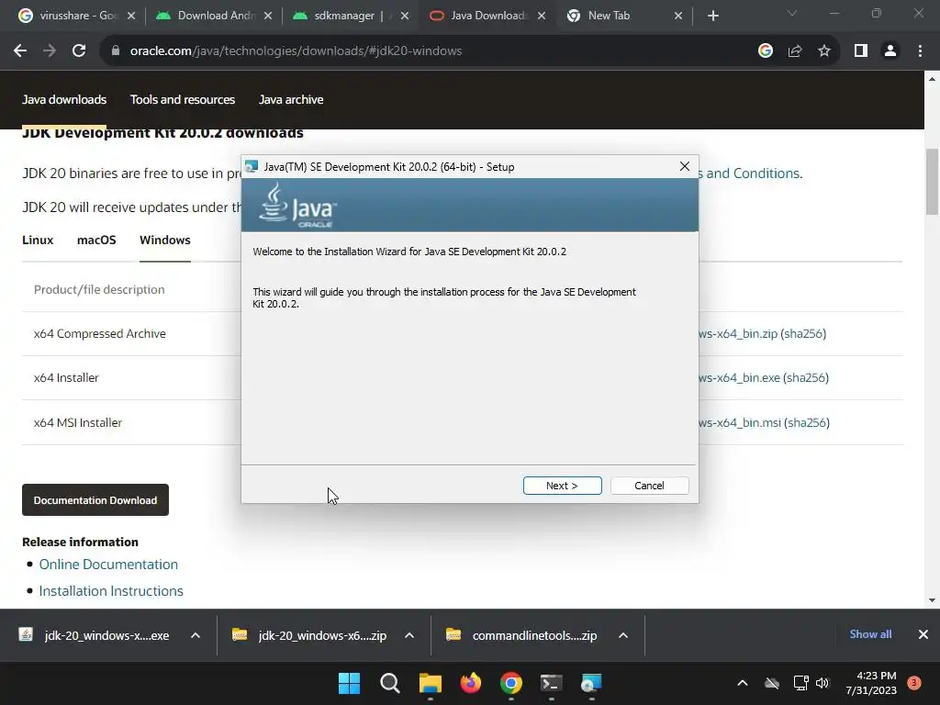Open the downloaded jdk-20 windows zip file

pyautogui.click(x=310, y=635)
